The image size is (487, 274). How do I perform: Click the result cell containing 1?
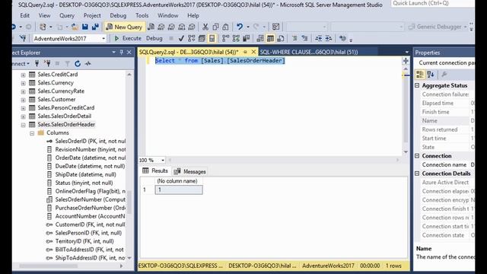[x=179, y=190]
